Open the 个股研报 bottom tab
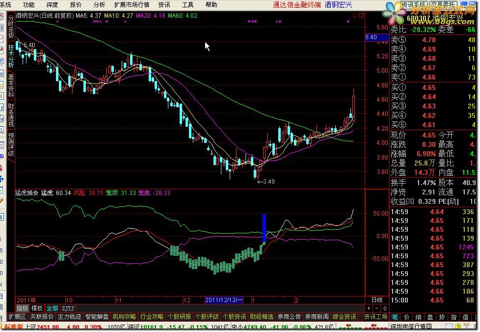The width and height of the screenshot is (480, 332). click(x=179, y=316)
